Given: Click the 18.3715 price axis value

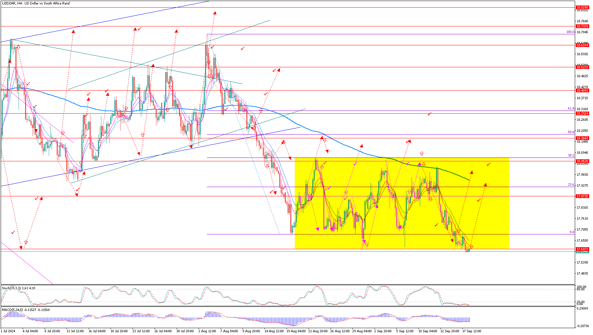Looking at the screenshot, I should point(582,98).
